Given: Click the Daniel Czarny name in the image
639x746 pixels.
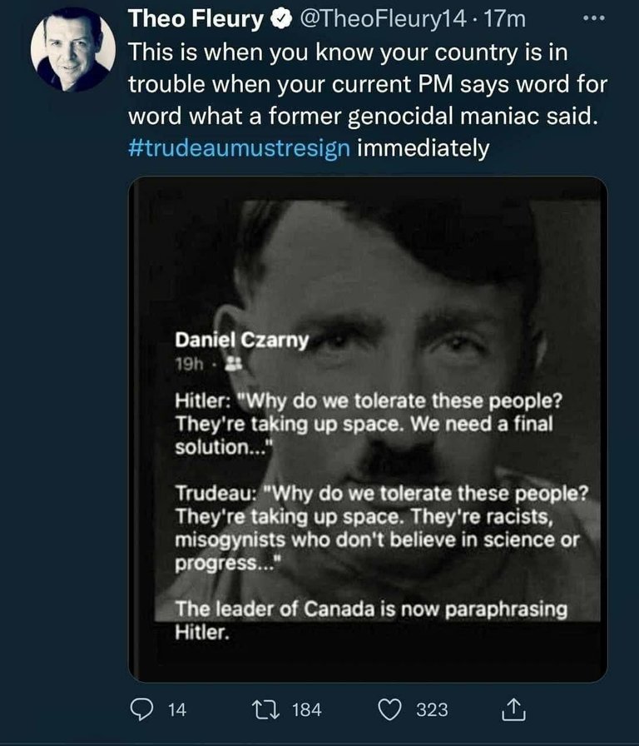Looking at the screenshot, I should coord(241,341).
